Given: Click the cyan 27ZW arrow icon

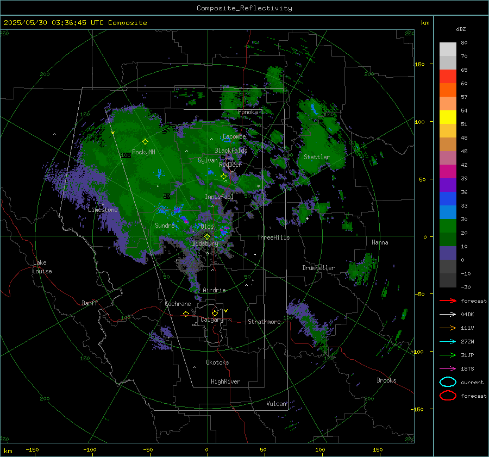Looking at the screenshot, I should click(448, 342).
